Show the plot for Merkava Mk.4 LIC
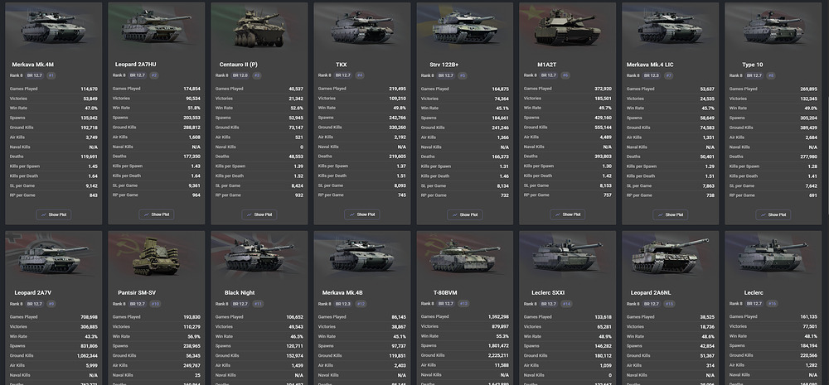This screenshot has height=385, width=829. point(671,214)
